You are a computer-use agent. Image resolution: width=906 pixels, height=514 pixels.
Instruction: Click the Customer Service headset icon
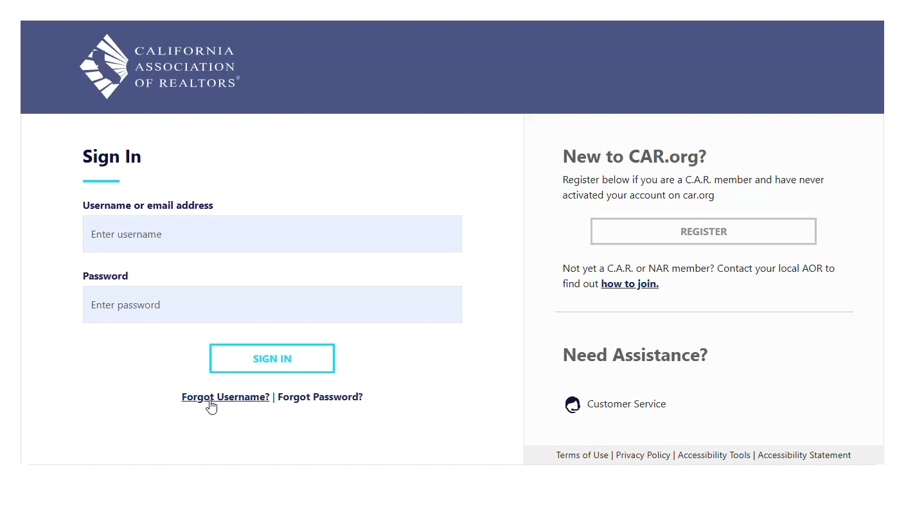[x=572, y=404]
